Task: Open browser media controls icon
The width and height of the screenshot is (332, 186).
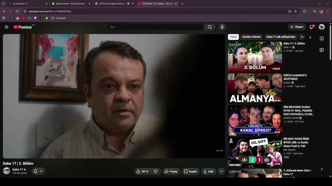Action: (x=314, y=11)
